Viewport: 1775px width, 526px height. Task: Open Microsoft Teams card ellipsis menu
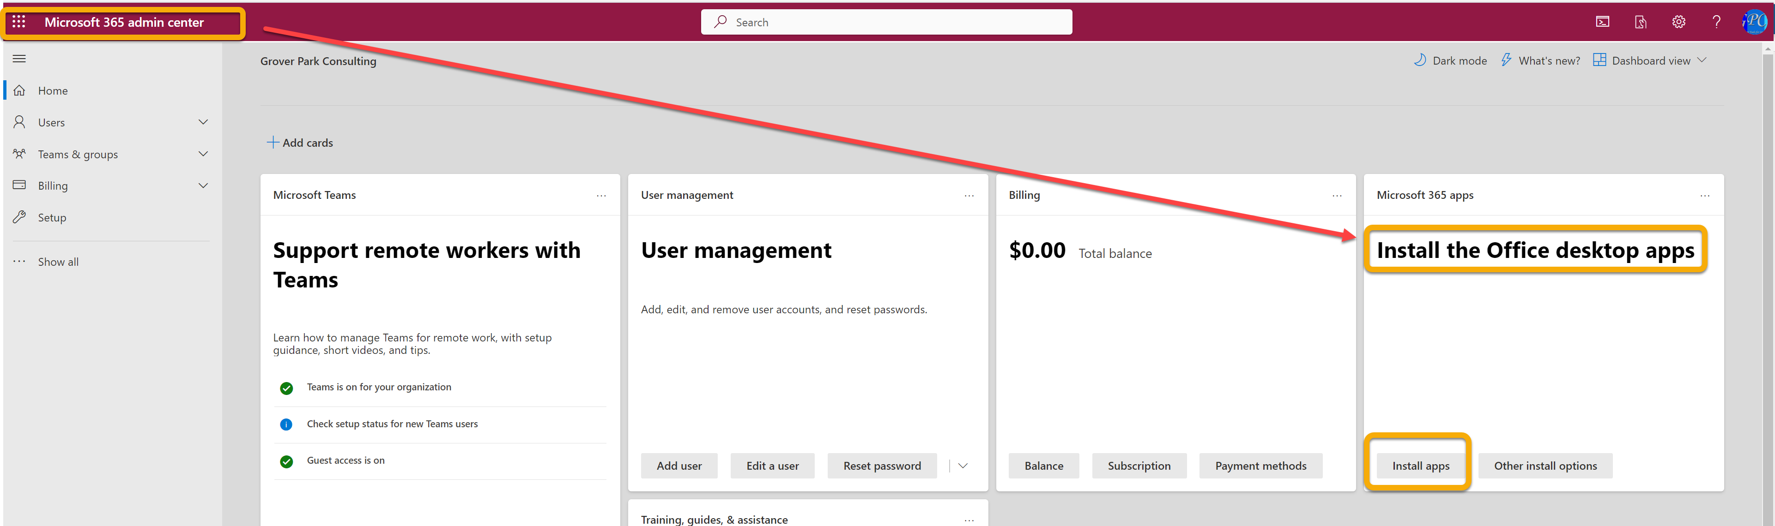601,196
